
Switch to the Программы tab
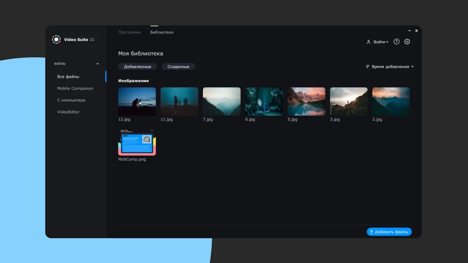pyautogui.click(x=129, y=32)
